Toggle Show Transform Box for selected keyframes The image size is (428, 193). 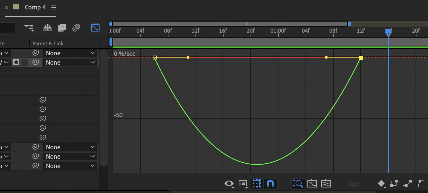click(x=256, y=183)
